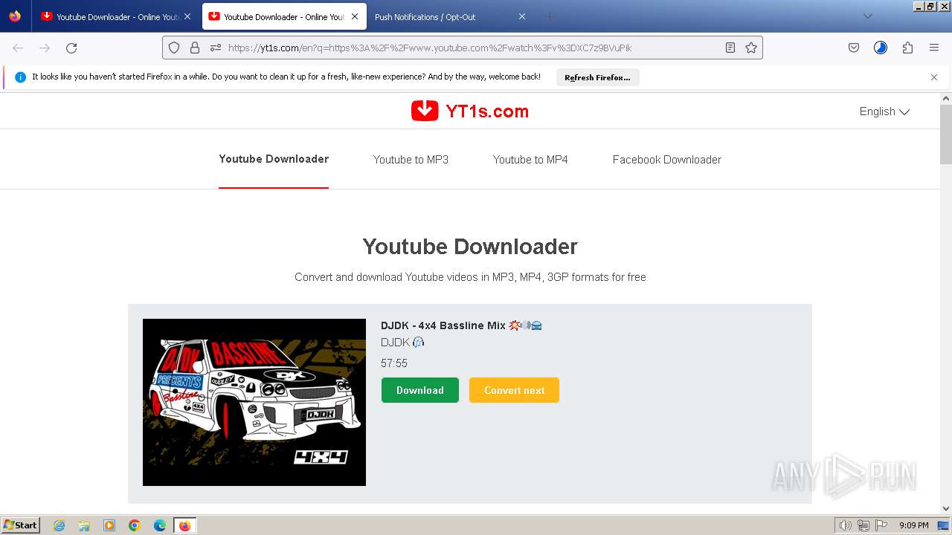The width and height of the screenshot is (952, 535).
Task: Click the YT1s.com site title link
Action: (487, 111)
